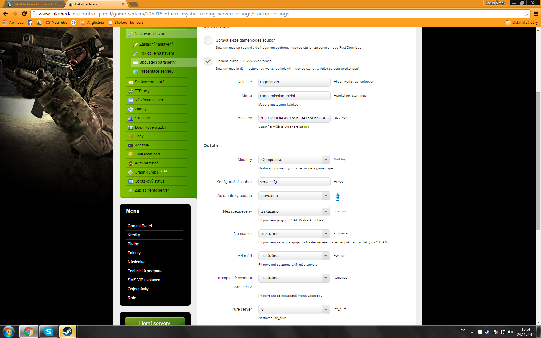
Task: Open Faktury in the Menu box
Action: (x=134, y=253)
